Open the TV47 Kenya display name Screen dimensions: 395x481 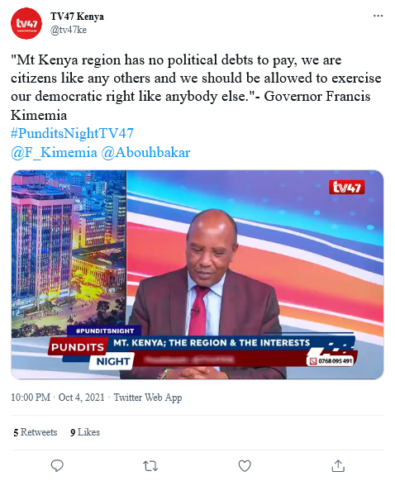coord(78,17)
